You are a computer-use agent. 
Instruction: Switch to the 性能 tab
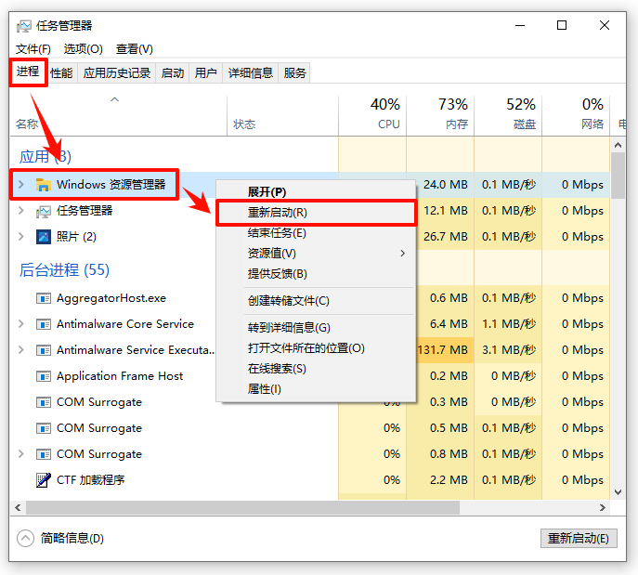(x=61, y=72)
